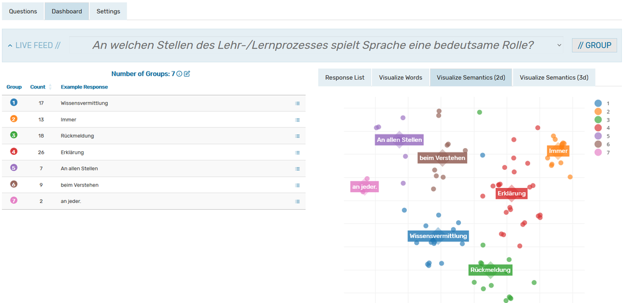Open list icon in beim Verstehen row
623x303 pixels.
point(298,185)
